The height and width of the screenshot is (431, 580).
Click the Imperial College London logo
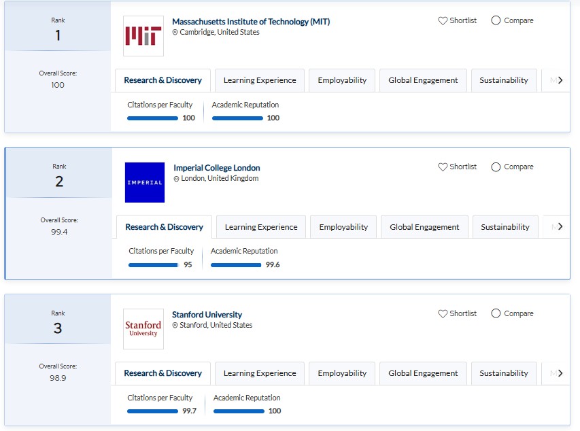145,182
